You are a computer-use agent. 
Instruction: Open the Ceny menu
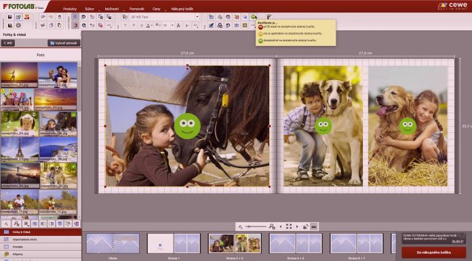(x=157, y=9)
